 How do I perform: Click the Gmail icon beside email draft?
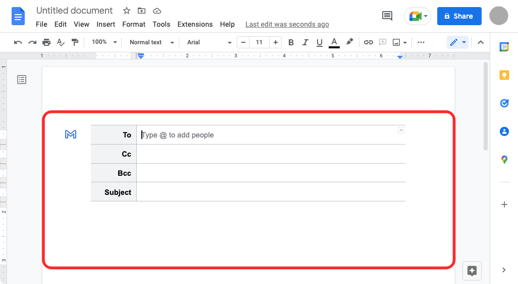(71, 134)
